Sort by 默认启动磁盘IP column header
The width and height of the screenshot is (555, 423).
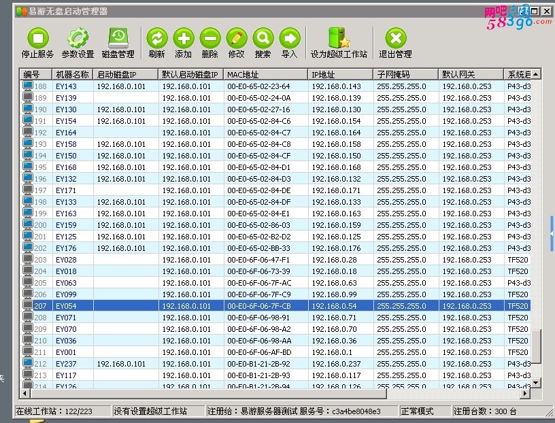(x=190, y=74)
